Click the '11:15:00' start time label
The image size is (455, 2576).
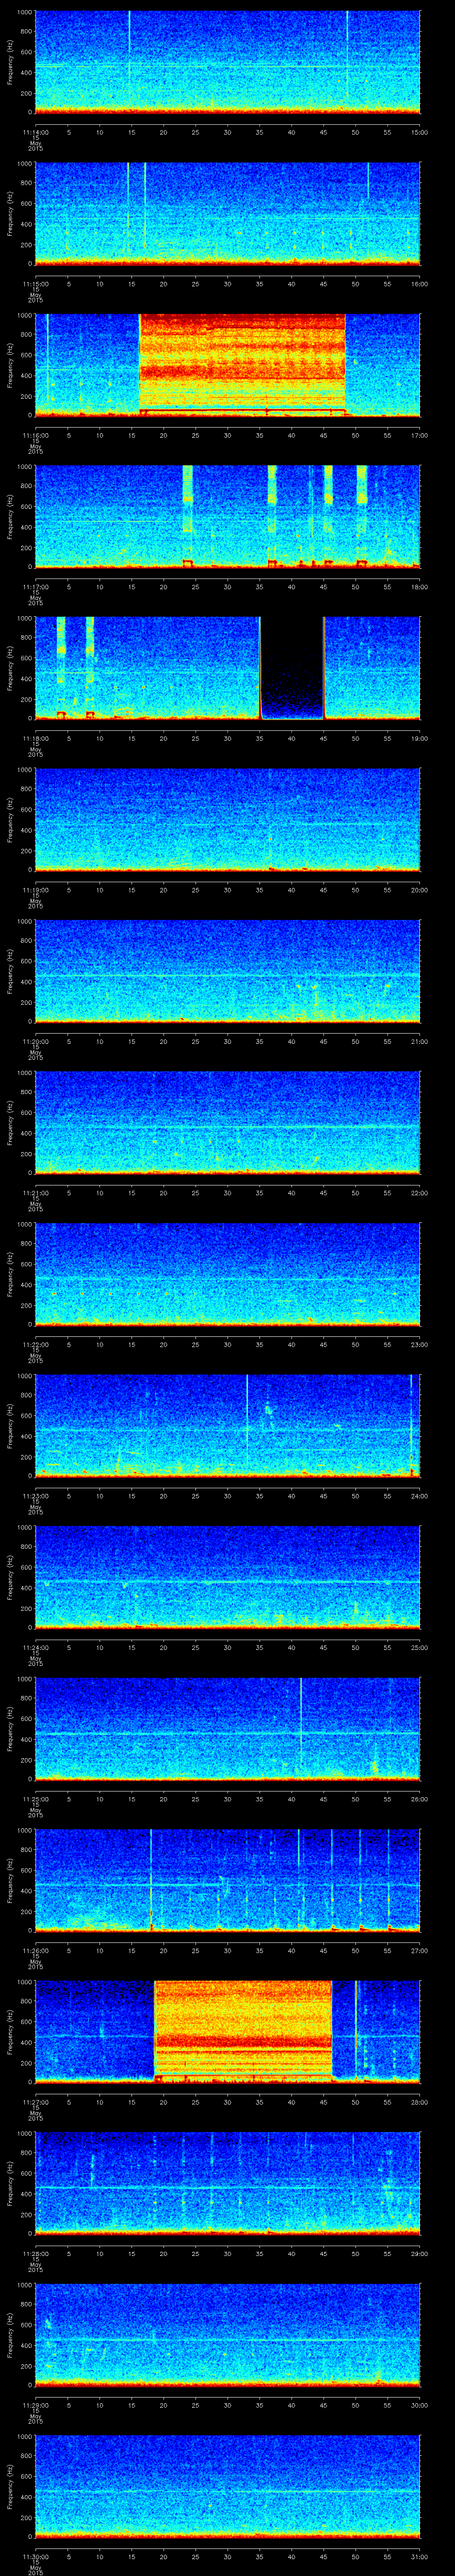pos(35,284)
